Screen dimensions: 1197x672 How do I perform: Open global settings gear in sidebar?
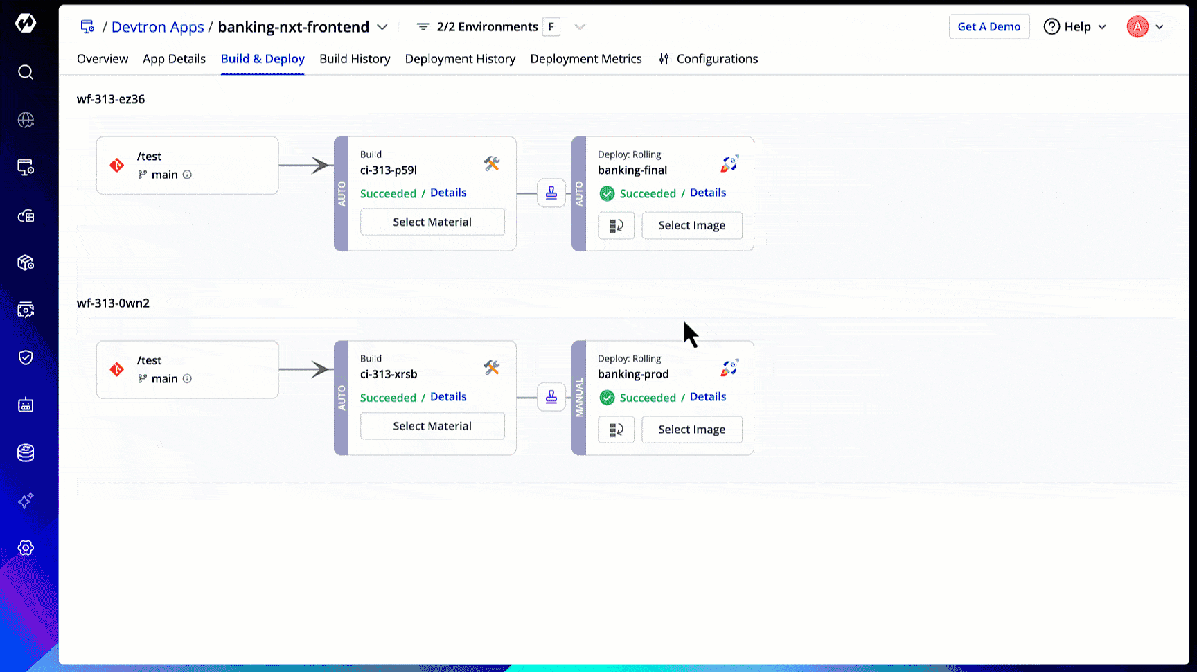coord(26,548)
